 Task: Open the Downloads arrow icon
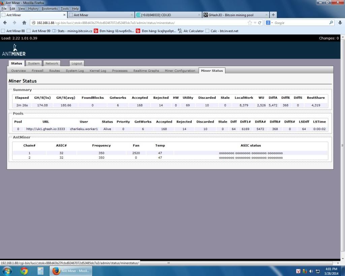[340, 23]
